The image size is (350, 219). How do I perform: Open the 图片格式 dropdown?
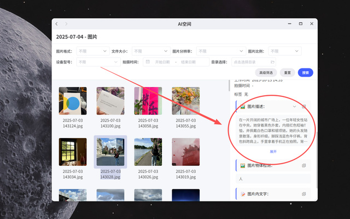pyautogui.click(x=93, y=51)
